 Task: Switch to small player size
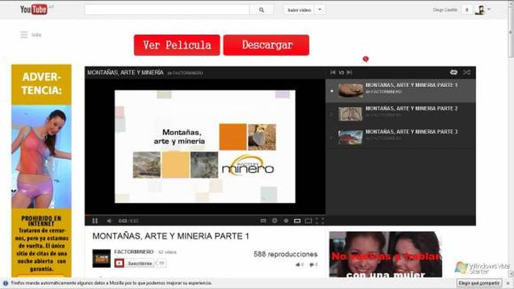pos(297,221)
